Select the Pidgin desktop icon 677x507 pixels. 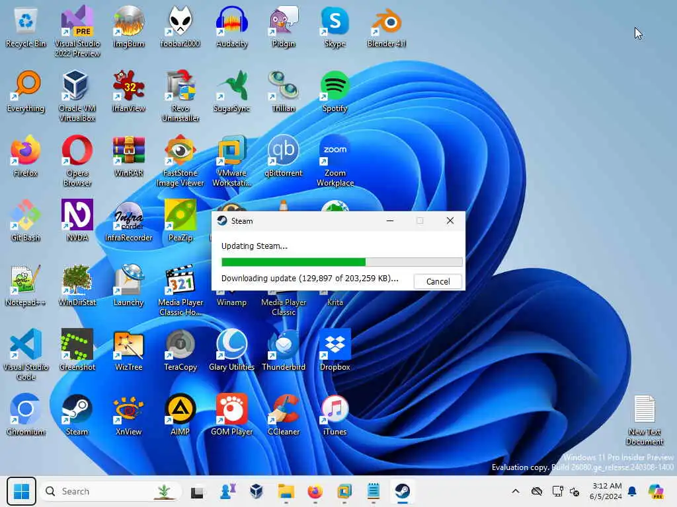[283, 26]
